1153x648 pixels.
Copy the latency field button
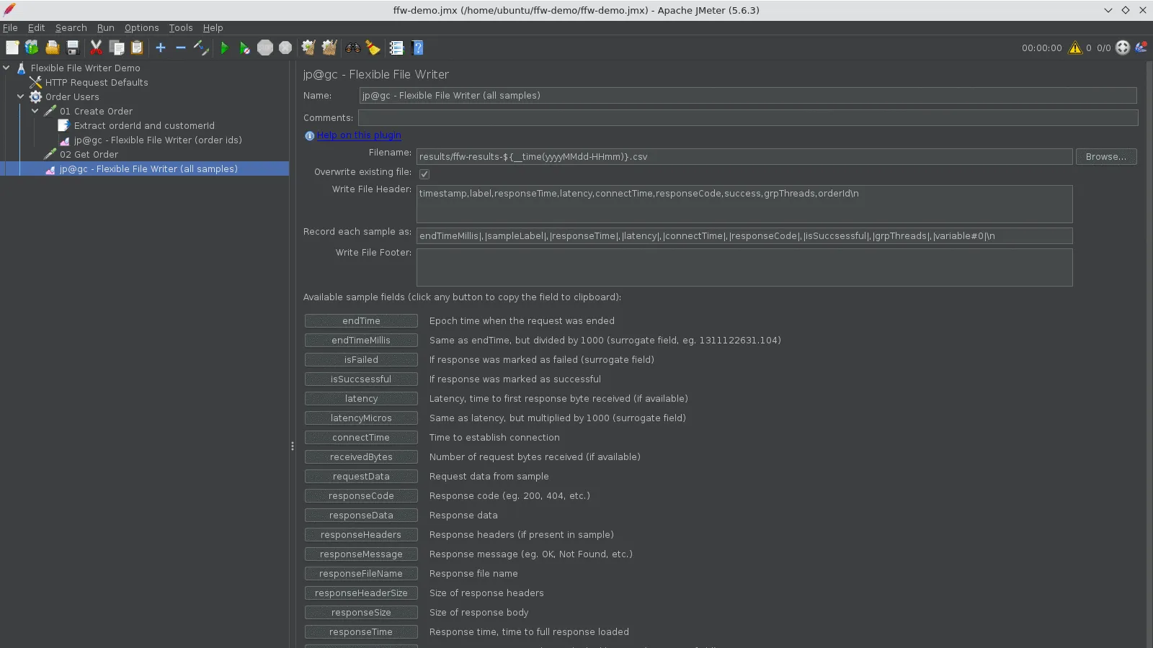pos(361,399)
